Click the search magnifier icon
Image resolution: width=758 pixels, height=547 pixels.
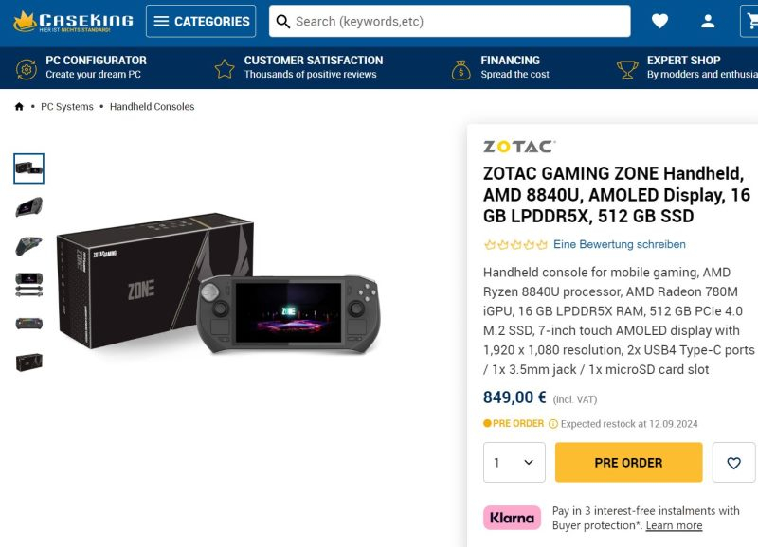coord(282,21)
